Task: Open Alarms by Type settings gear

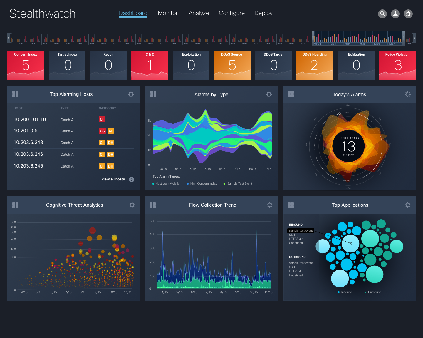Action: pyautogui.click(x=269, y=94)
